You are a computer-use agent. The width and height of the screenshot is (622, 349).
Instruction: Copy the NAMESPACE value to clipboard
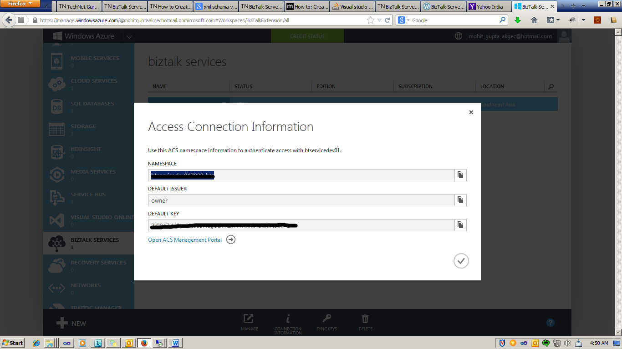(460, 175)
